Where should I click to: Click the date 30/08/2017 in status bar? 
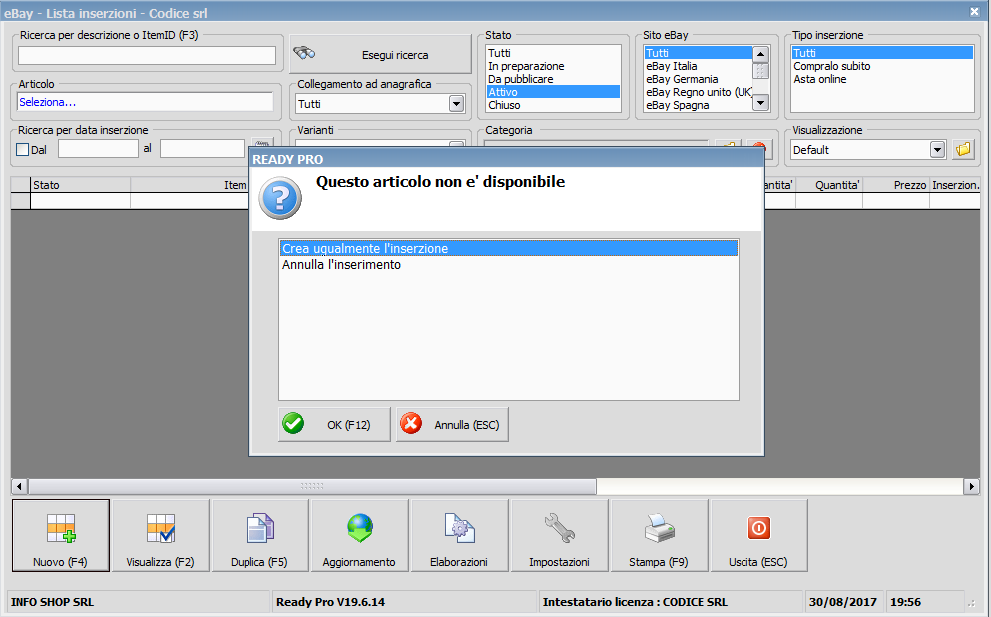pyautogui.click(x=843, y=602)
